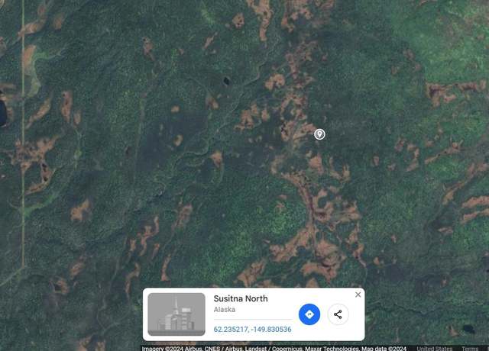Click the dropped pin marker on the map
489x351 pixels.
[319, 134]
